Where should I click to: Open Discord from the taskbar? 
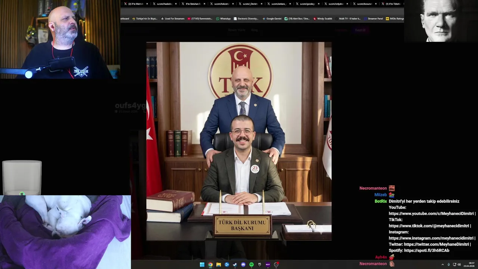243,265
